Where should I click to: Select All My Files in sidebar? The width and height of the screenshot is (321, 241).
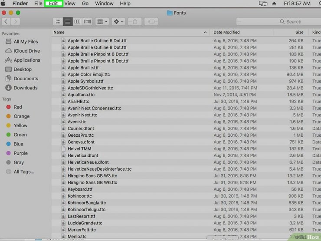[x=26, y=42]
